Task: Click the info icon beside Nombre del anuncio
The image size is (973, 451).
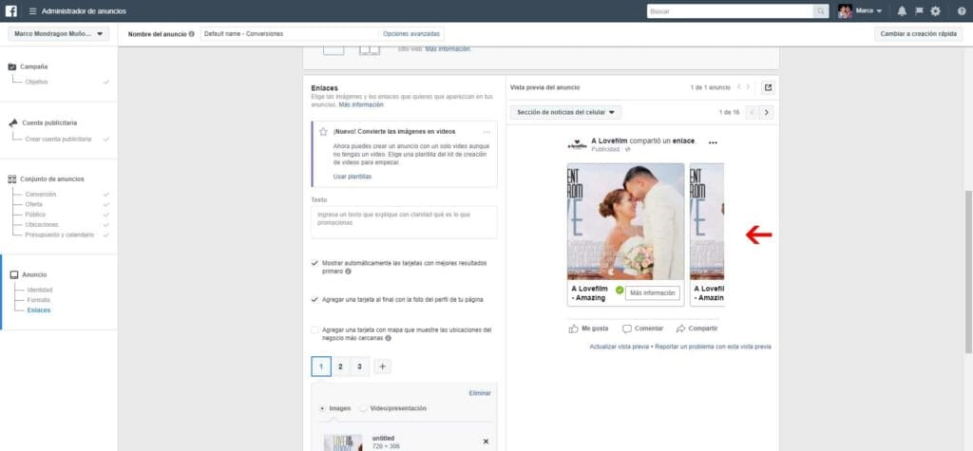Action: pyautogui.click(x=191, y=34)
